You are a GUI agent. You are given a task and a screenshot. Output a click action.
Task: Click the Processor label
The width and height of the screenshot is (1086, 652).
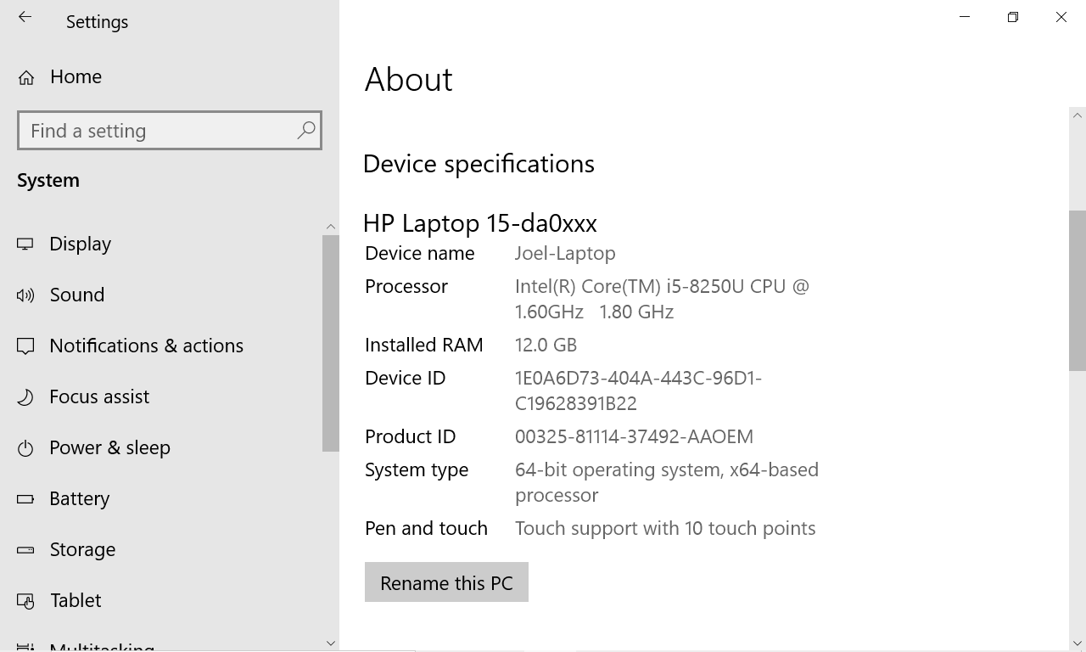tap(406, 286)
